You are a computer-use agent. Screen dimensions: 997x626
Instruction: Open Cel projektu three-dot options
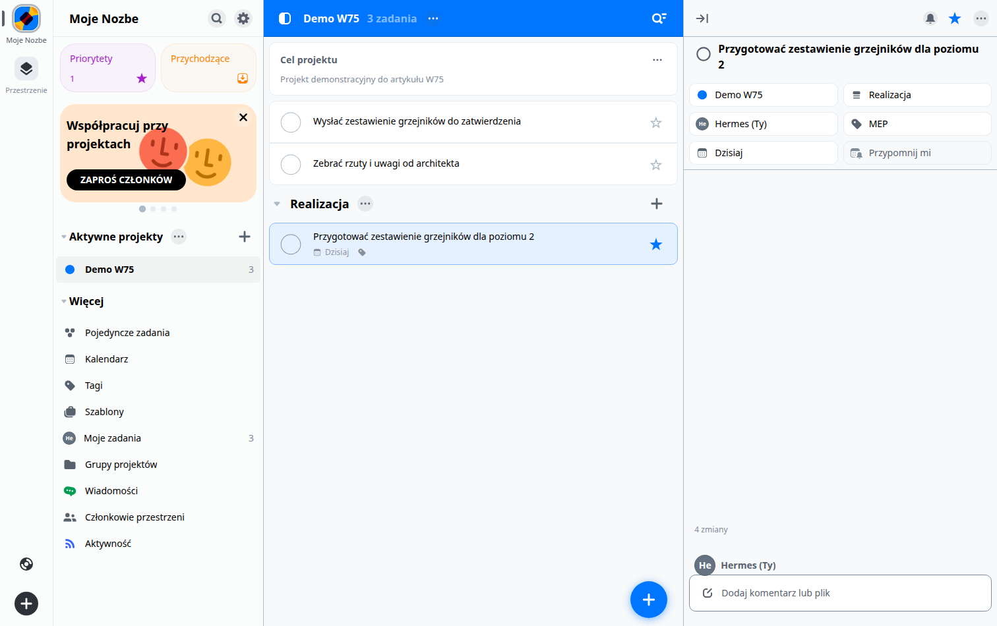(x=657, y=60)
